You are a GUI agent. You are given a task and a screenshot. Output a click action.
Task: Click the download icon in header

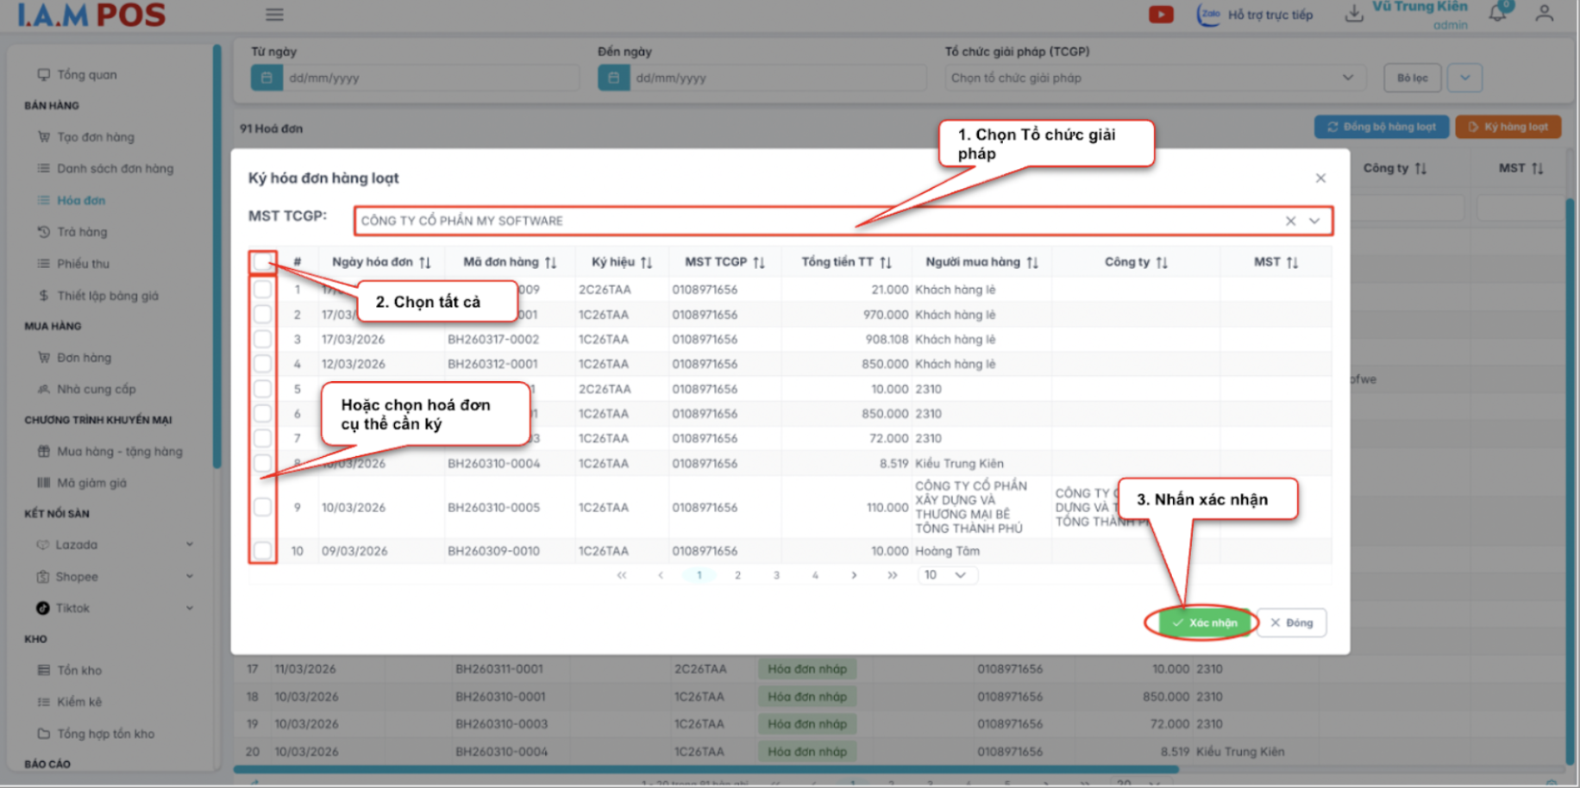coord(1354,14)
